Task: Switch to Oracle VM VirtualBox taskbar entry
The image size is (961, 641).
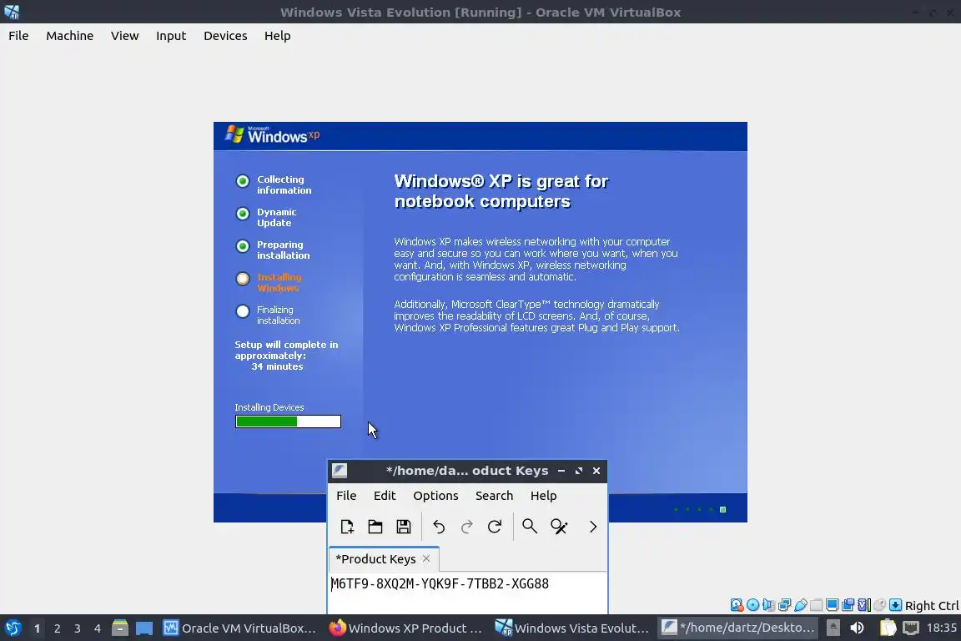Action: point(239,628)
